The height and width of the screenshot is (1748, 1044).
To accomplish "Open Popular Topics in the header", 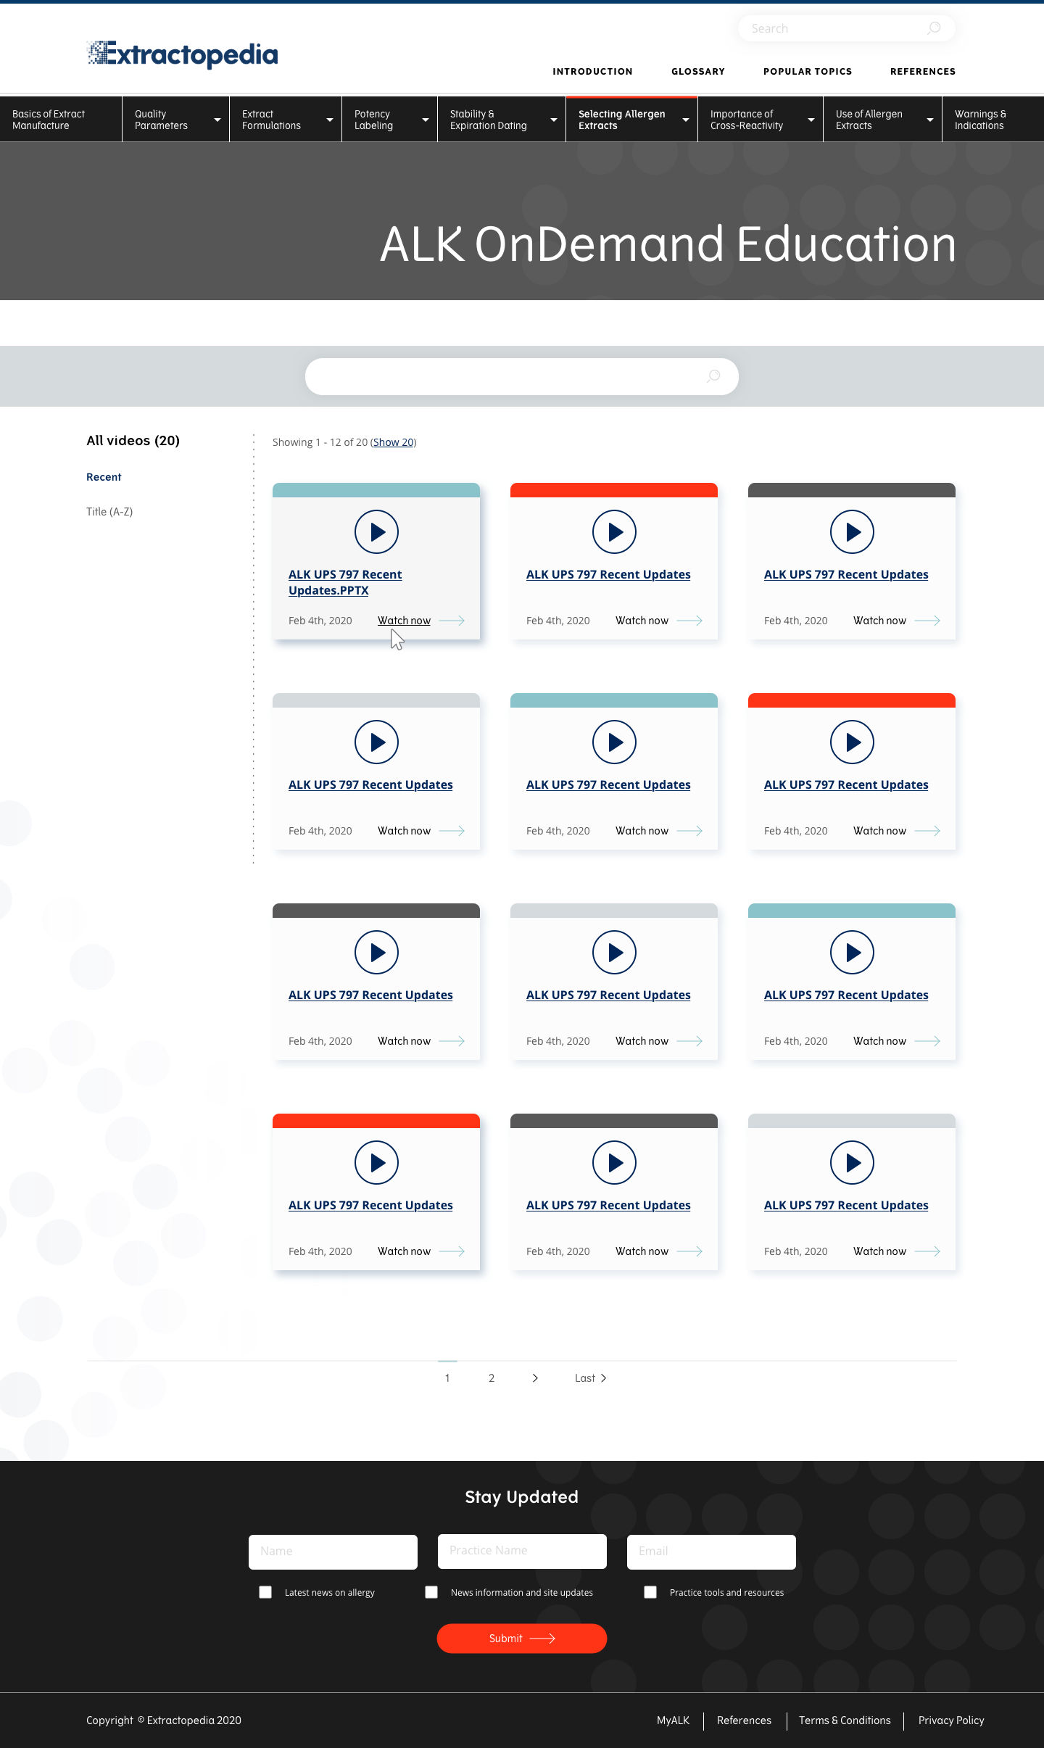I will point(808,71).
